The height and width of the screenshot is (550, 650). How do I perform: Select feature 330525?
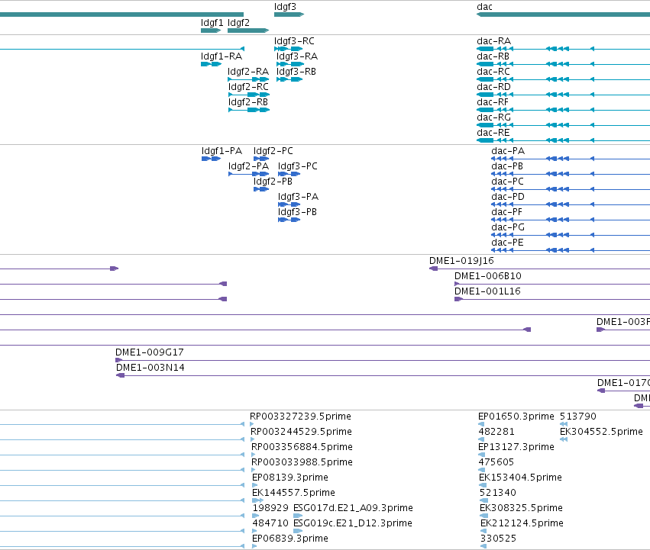click(x=483, y=546)
